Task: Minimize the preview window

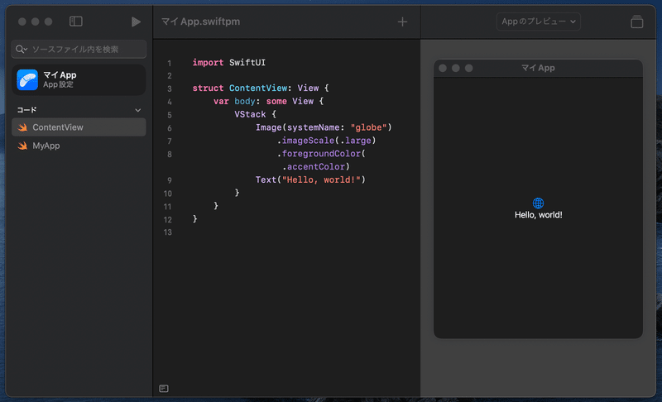Action: coord(456,68)
